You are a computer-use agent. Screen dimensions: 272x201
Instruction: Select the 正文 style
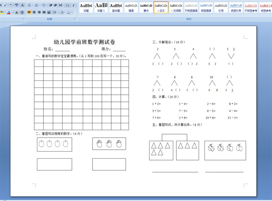tap(161, 7)
